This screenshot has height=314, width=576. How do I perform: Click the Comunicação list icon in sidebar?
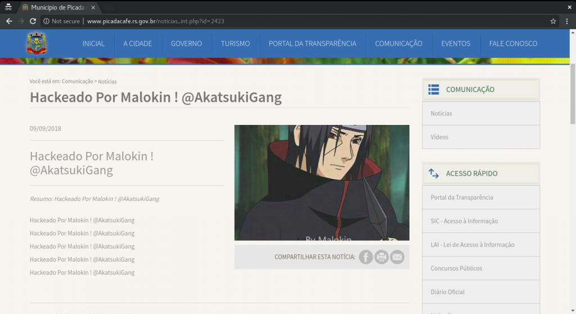(x=434, y=89)
